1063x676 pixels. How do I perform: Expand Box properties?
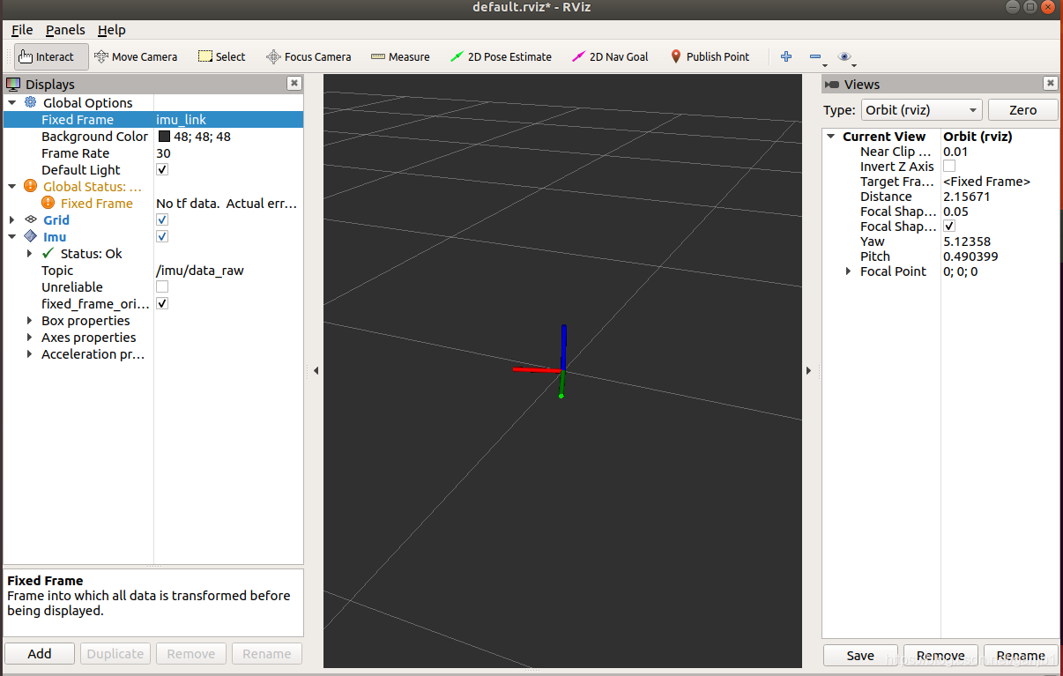[29, 321]
